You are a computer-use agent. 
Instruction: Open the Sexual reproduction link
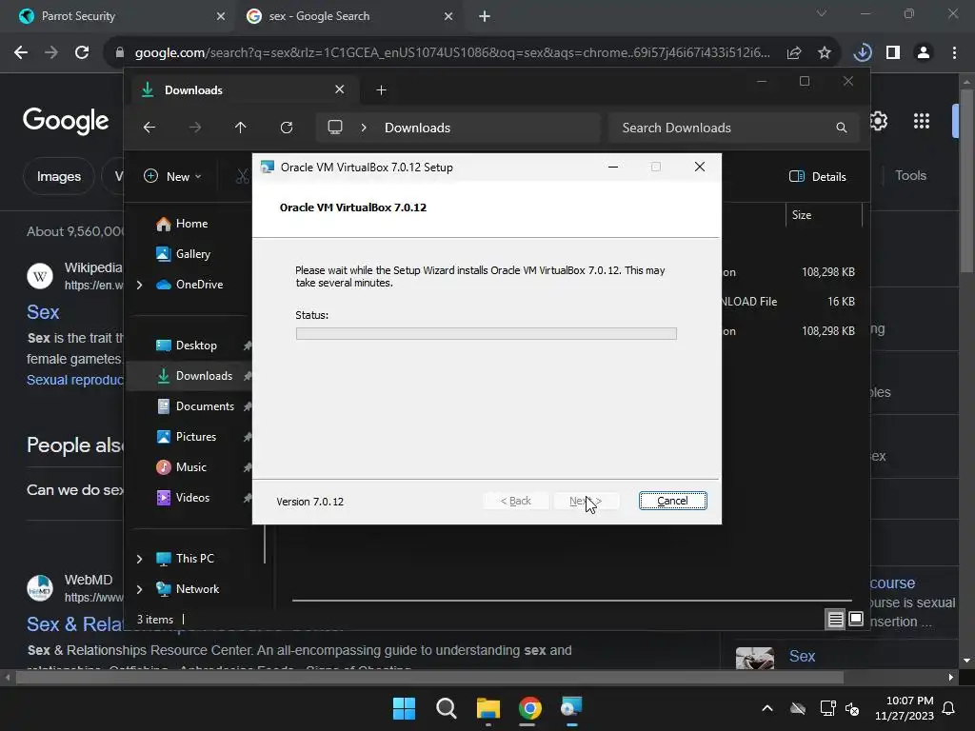(x=75, y=380)
